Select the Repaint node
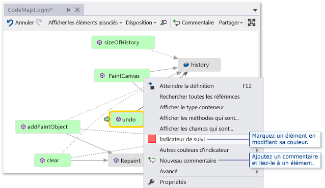The image size is (325, 188). (126, 161)
